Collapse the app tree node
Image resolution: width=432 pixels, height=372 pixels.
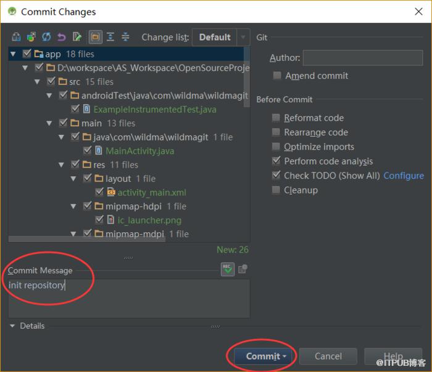coord(13,54)
